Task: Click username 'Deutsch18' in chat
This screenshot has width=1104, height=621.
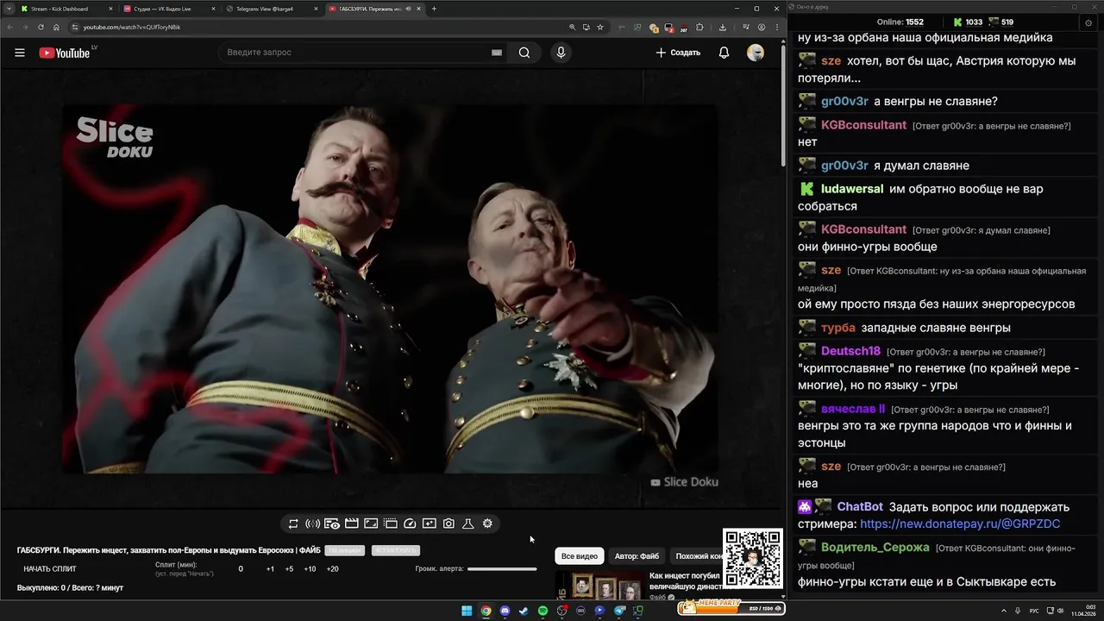Action: [x=850, y=351]
